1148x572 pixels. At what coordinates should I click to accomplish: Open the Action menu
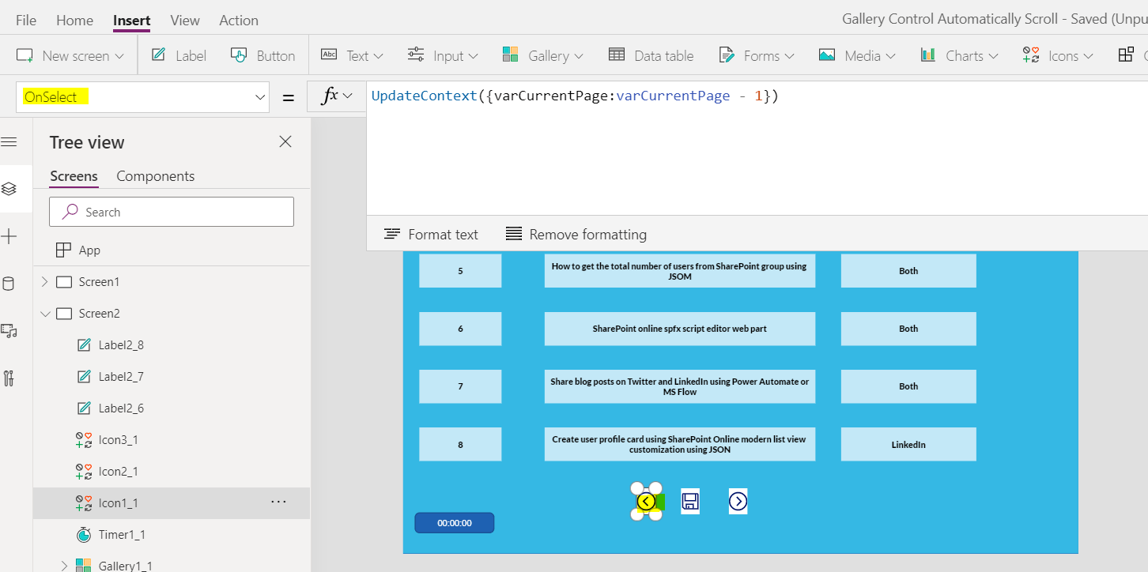click(238, 20)
